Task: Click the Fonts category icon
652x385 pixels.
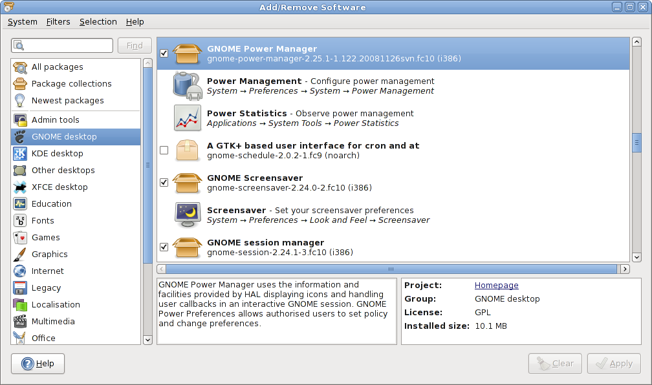Action: [x=20, y=220]
